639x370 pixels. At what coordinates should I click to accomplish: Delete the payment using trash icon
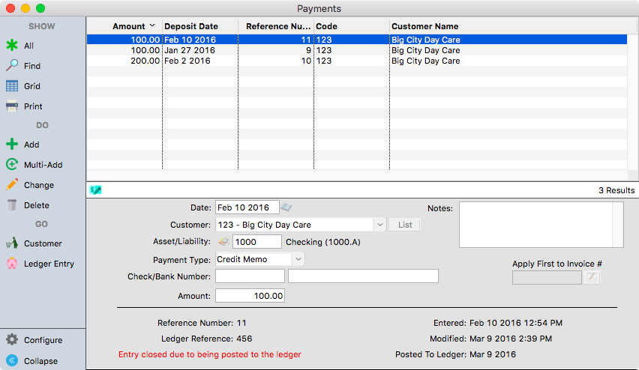[x=12, y=205]
